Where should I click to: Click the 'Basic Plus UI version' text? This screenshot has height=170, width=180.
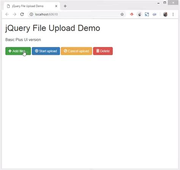pyautogui.click(x=23, y=40)
